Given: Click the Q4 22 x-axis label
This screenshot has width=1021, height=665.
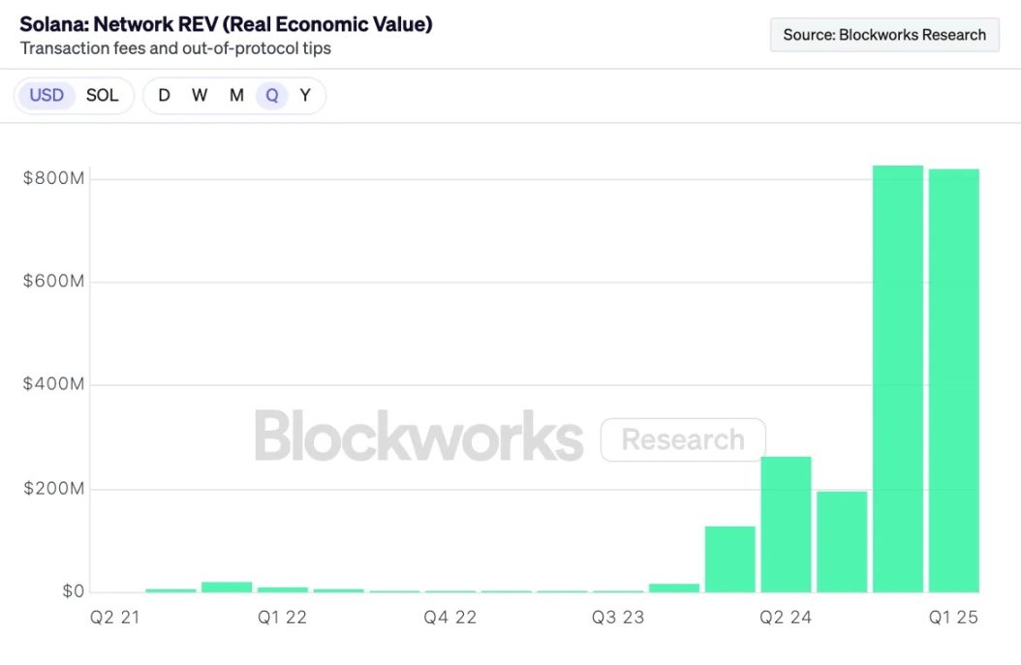Looking at the screenshot, I should 449,618.
